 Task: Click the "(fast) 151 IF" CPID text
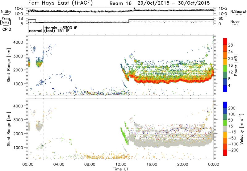click(x=57, y=31)
